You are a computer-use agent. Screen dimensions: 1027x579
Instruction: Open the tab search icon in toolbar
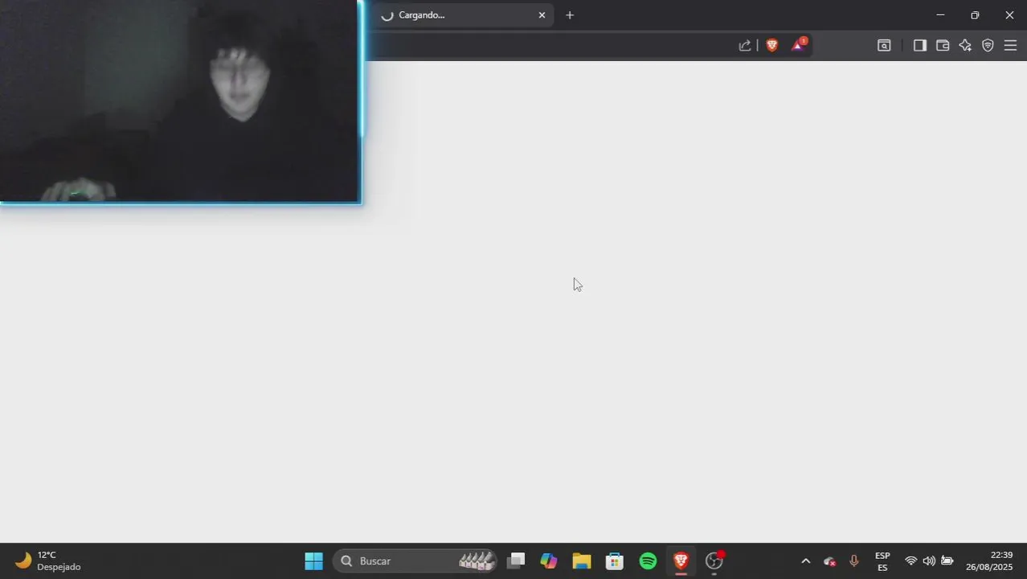pyautogui.click(x=884, y=46)
